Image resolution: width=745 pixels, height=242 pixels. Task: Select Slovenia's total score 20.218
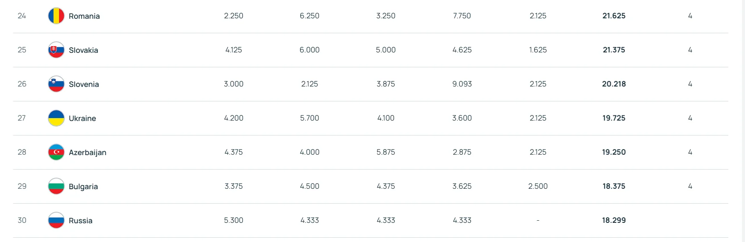[x=614, y=84]
